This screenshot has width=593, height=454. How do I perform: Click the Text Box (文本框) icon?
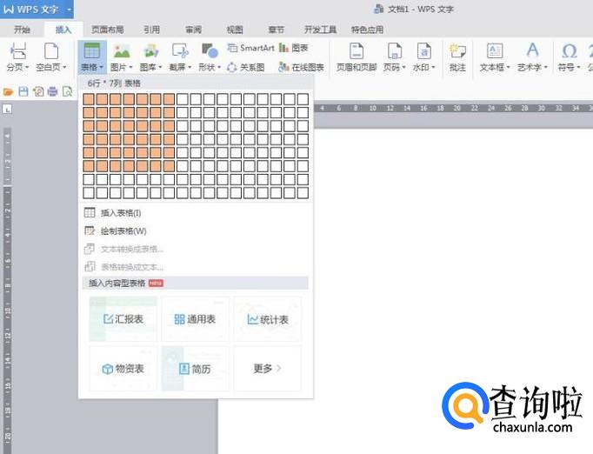(x=495, y=50)
